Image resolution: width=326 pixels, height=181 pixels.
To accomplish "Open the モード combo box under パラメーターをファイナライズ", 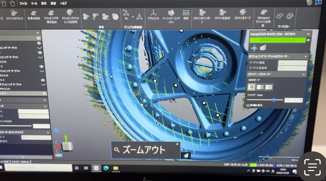I will click(36, 137).
